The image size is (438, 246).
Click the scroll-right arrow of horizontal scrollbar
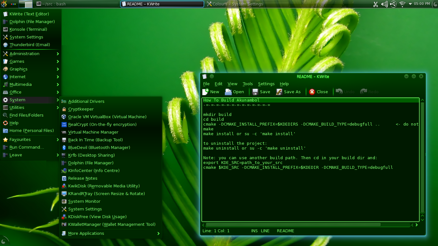pyautogui.click(x=417, y=225)
